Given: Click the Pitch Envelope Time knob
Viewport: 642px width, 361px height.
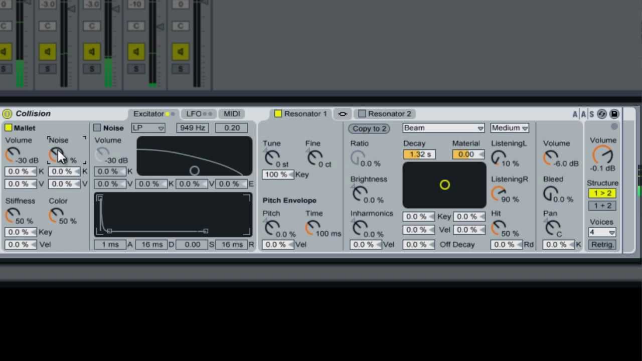Looking at the screenshot, I should (313, 228).
